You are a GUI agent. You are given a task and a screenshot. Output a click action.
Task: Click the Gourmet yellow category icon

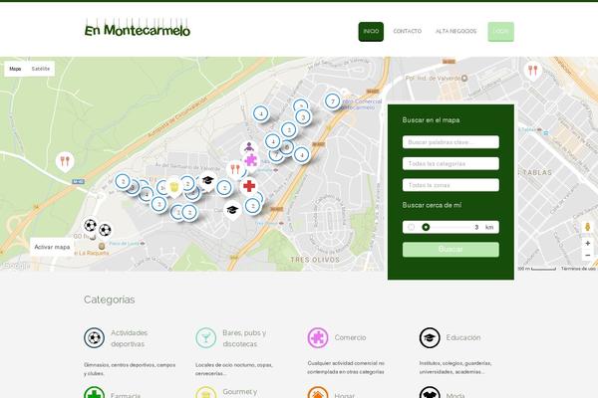(206, 392)
